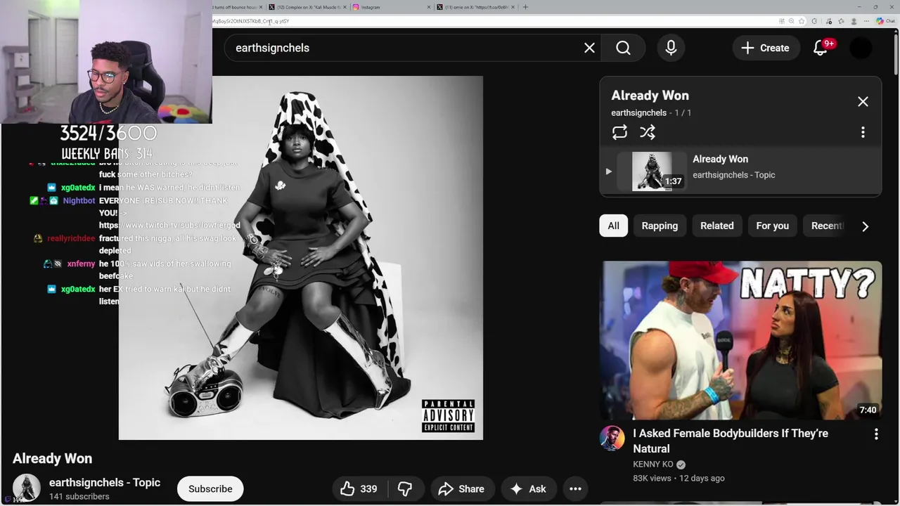The height and width of the screenshot is (506, 900).
Task: Open the playlist panel three-dot options menu
Action: click(863, 132)
